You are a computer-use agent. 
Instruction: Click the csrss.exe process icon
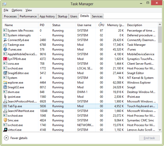click(x=5, y=64)
